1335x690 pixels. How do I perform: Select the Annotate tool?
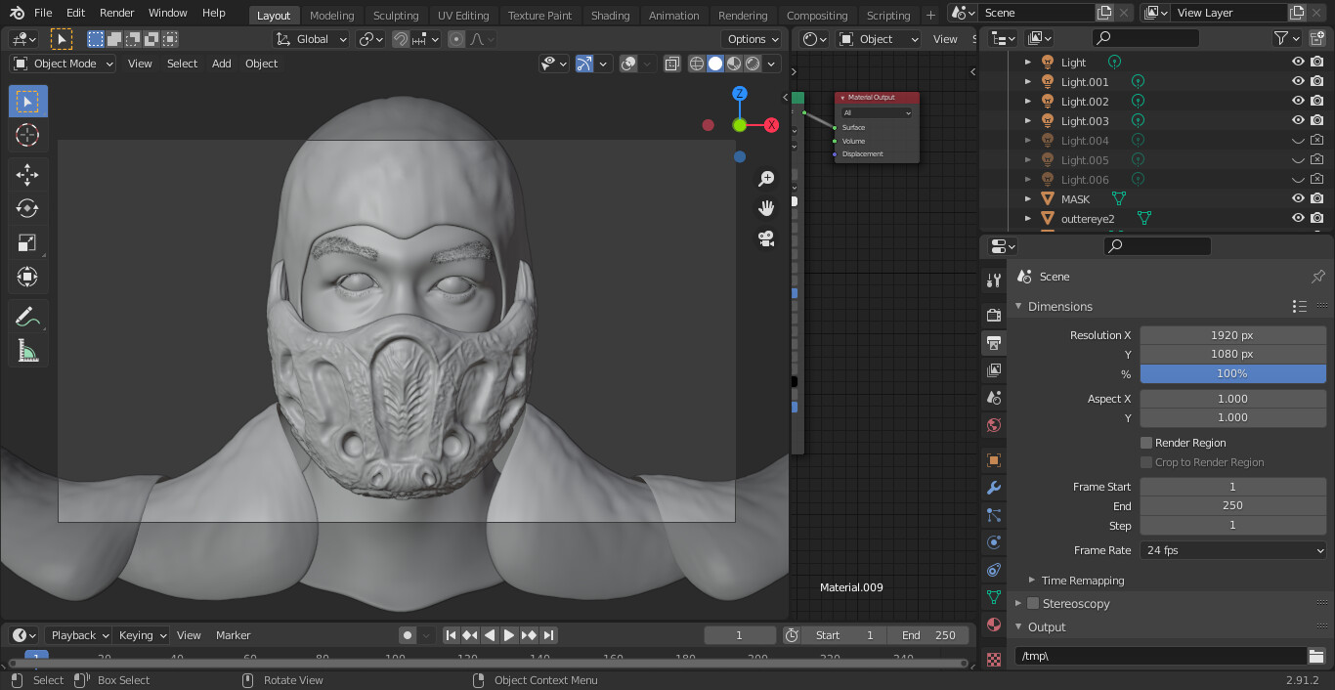[x=27, y=317]
